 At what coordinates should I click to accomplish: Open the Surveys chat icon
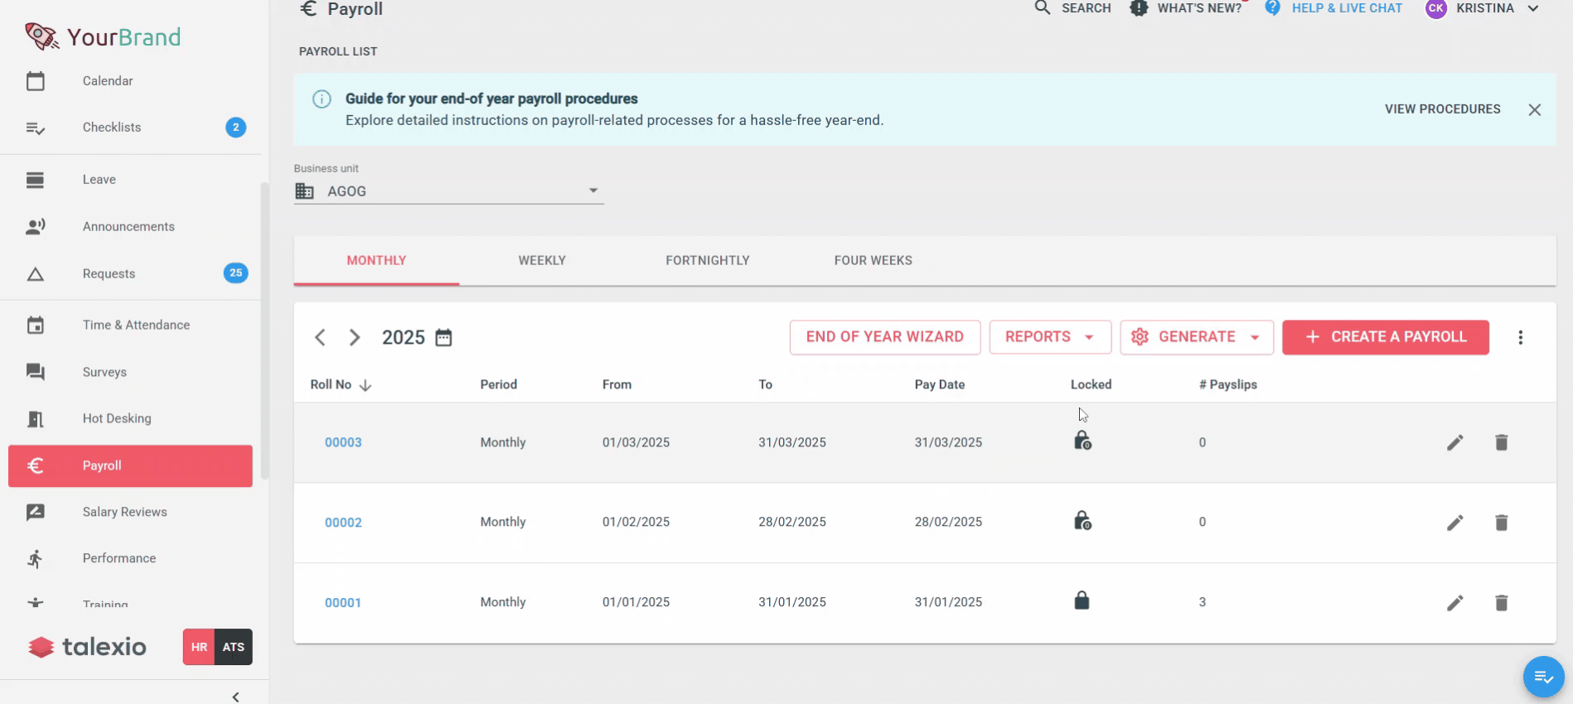coord(35,372)
